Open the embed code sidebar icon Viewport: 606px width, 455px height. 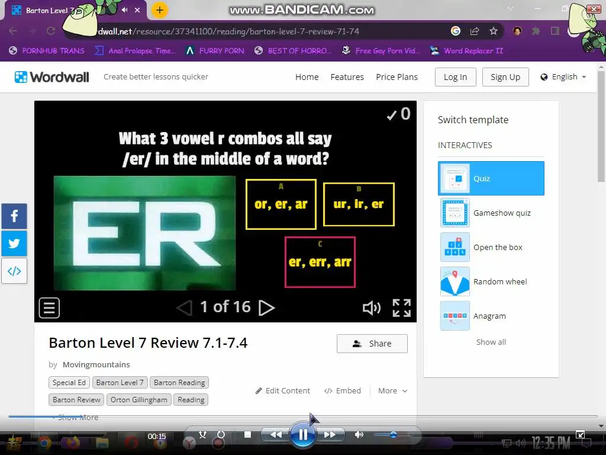tap(14, 271)
